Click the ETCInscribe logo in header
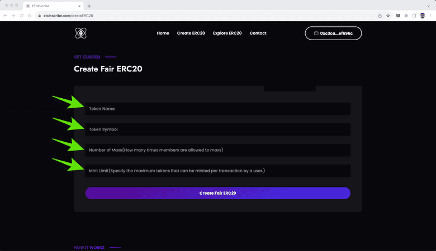 pyautogui.click(x=81, y=33)
